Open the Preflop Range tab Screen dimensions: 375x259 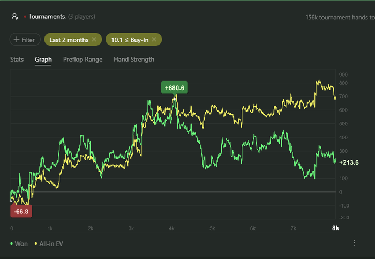tap(82, 60)
